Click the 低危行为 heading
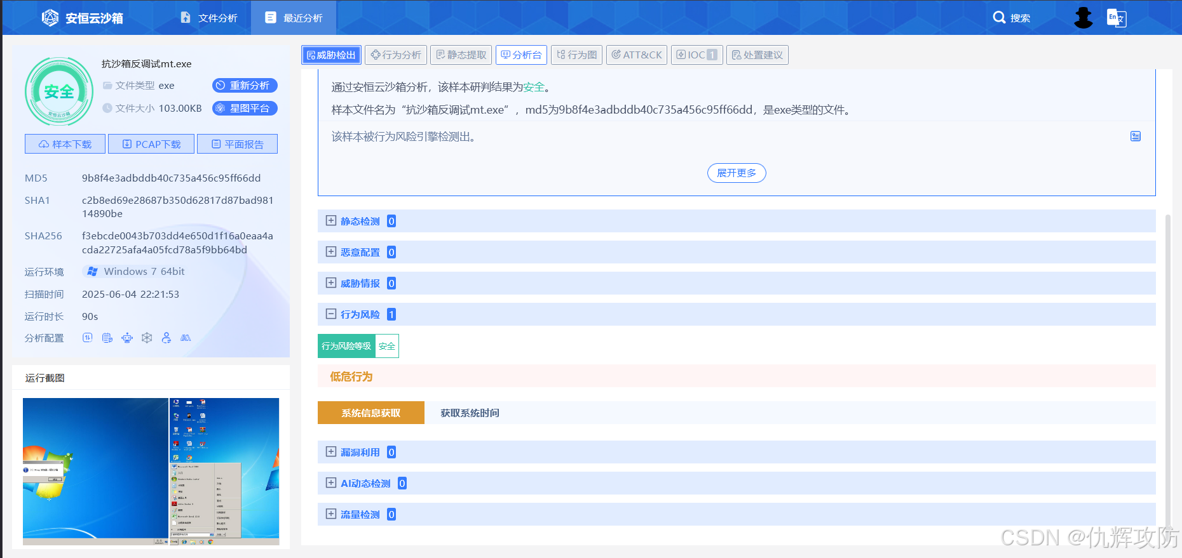The width and height of the screenshot is (1182, 558). (351, 376)
